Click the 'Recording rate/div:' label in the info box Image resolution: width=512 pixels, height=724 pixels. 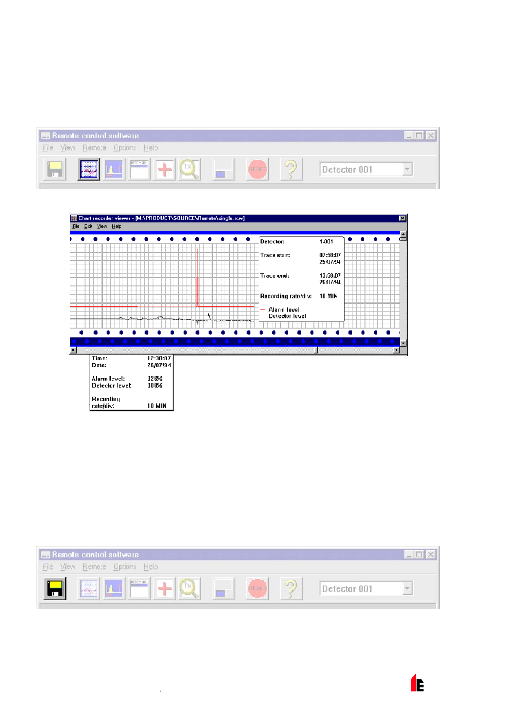[x=286, y=296]
